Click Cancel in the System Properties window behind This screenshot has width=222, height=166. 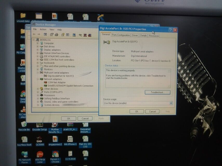point(85,118)
